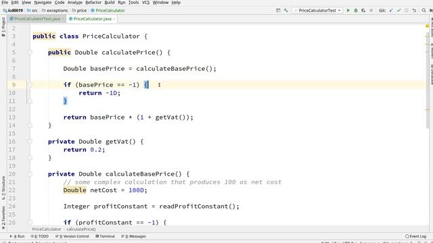Open the Navigate menu
The image size is (433, 243).
(x=43, y=3)
